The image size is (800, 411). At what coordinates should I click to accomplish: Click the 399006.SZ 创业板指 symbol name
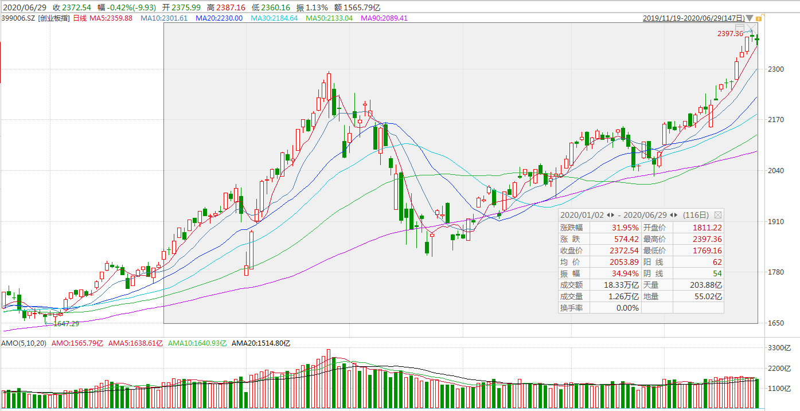tap(36, 18)
